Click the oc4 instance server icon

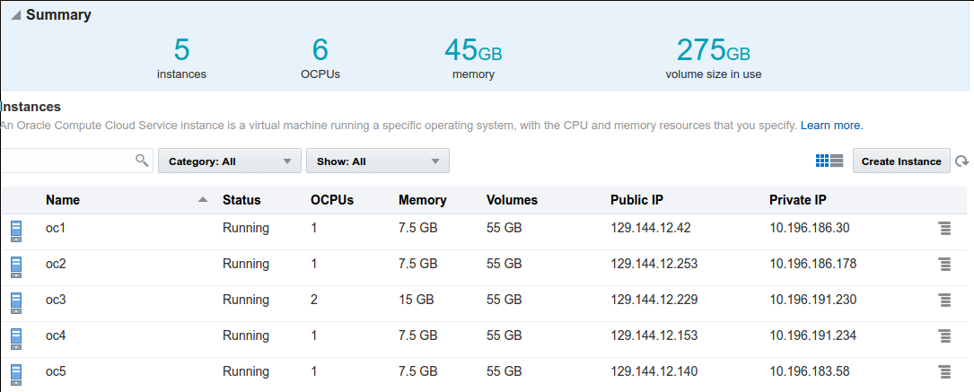tap(16, 339)
